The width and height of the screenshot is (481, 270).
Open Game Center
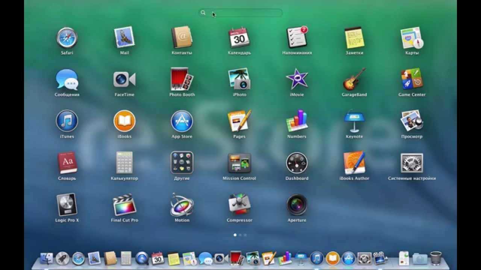pos(412,79)
